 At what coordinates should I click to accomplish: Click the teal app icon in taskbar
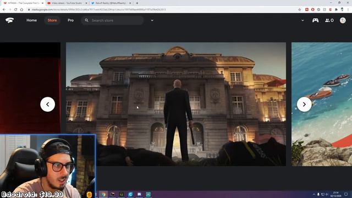(148, 194)
